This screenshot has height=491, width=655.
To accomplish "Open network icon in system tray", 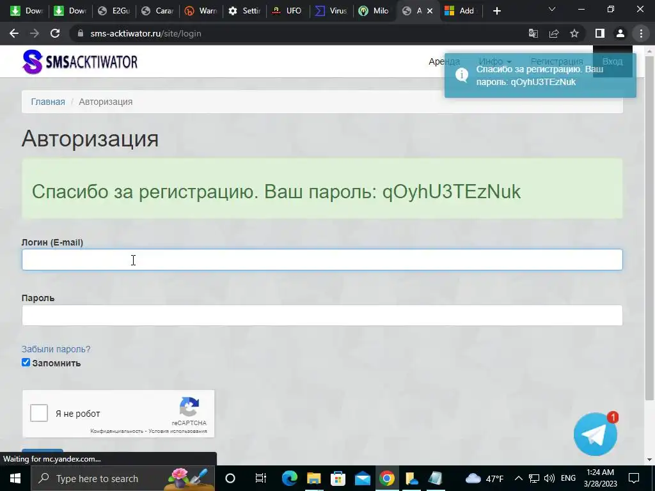I will [534, 478].
